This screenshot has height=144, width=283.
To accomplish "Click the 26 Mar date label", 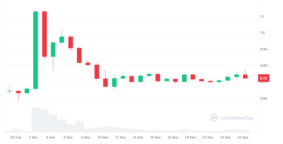I will point(243,137).
